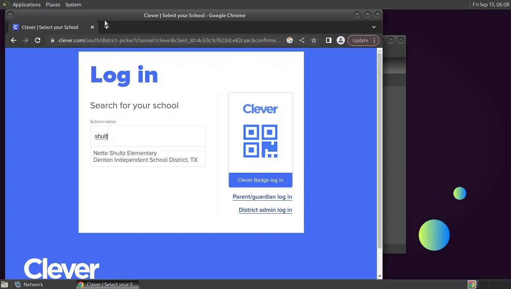Bookmark this page with the star

[x=314, y=40]
